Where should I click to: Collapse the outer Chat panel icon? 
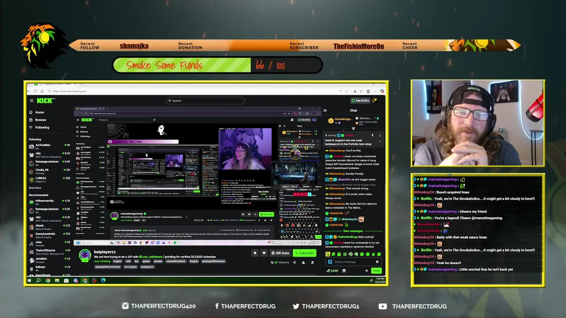coord(325,110)
